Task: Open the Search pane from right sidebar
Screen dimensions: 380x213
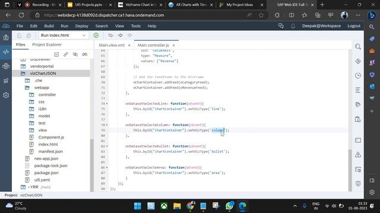Action: [x=358, y=47]
